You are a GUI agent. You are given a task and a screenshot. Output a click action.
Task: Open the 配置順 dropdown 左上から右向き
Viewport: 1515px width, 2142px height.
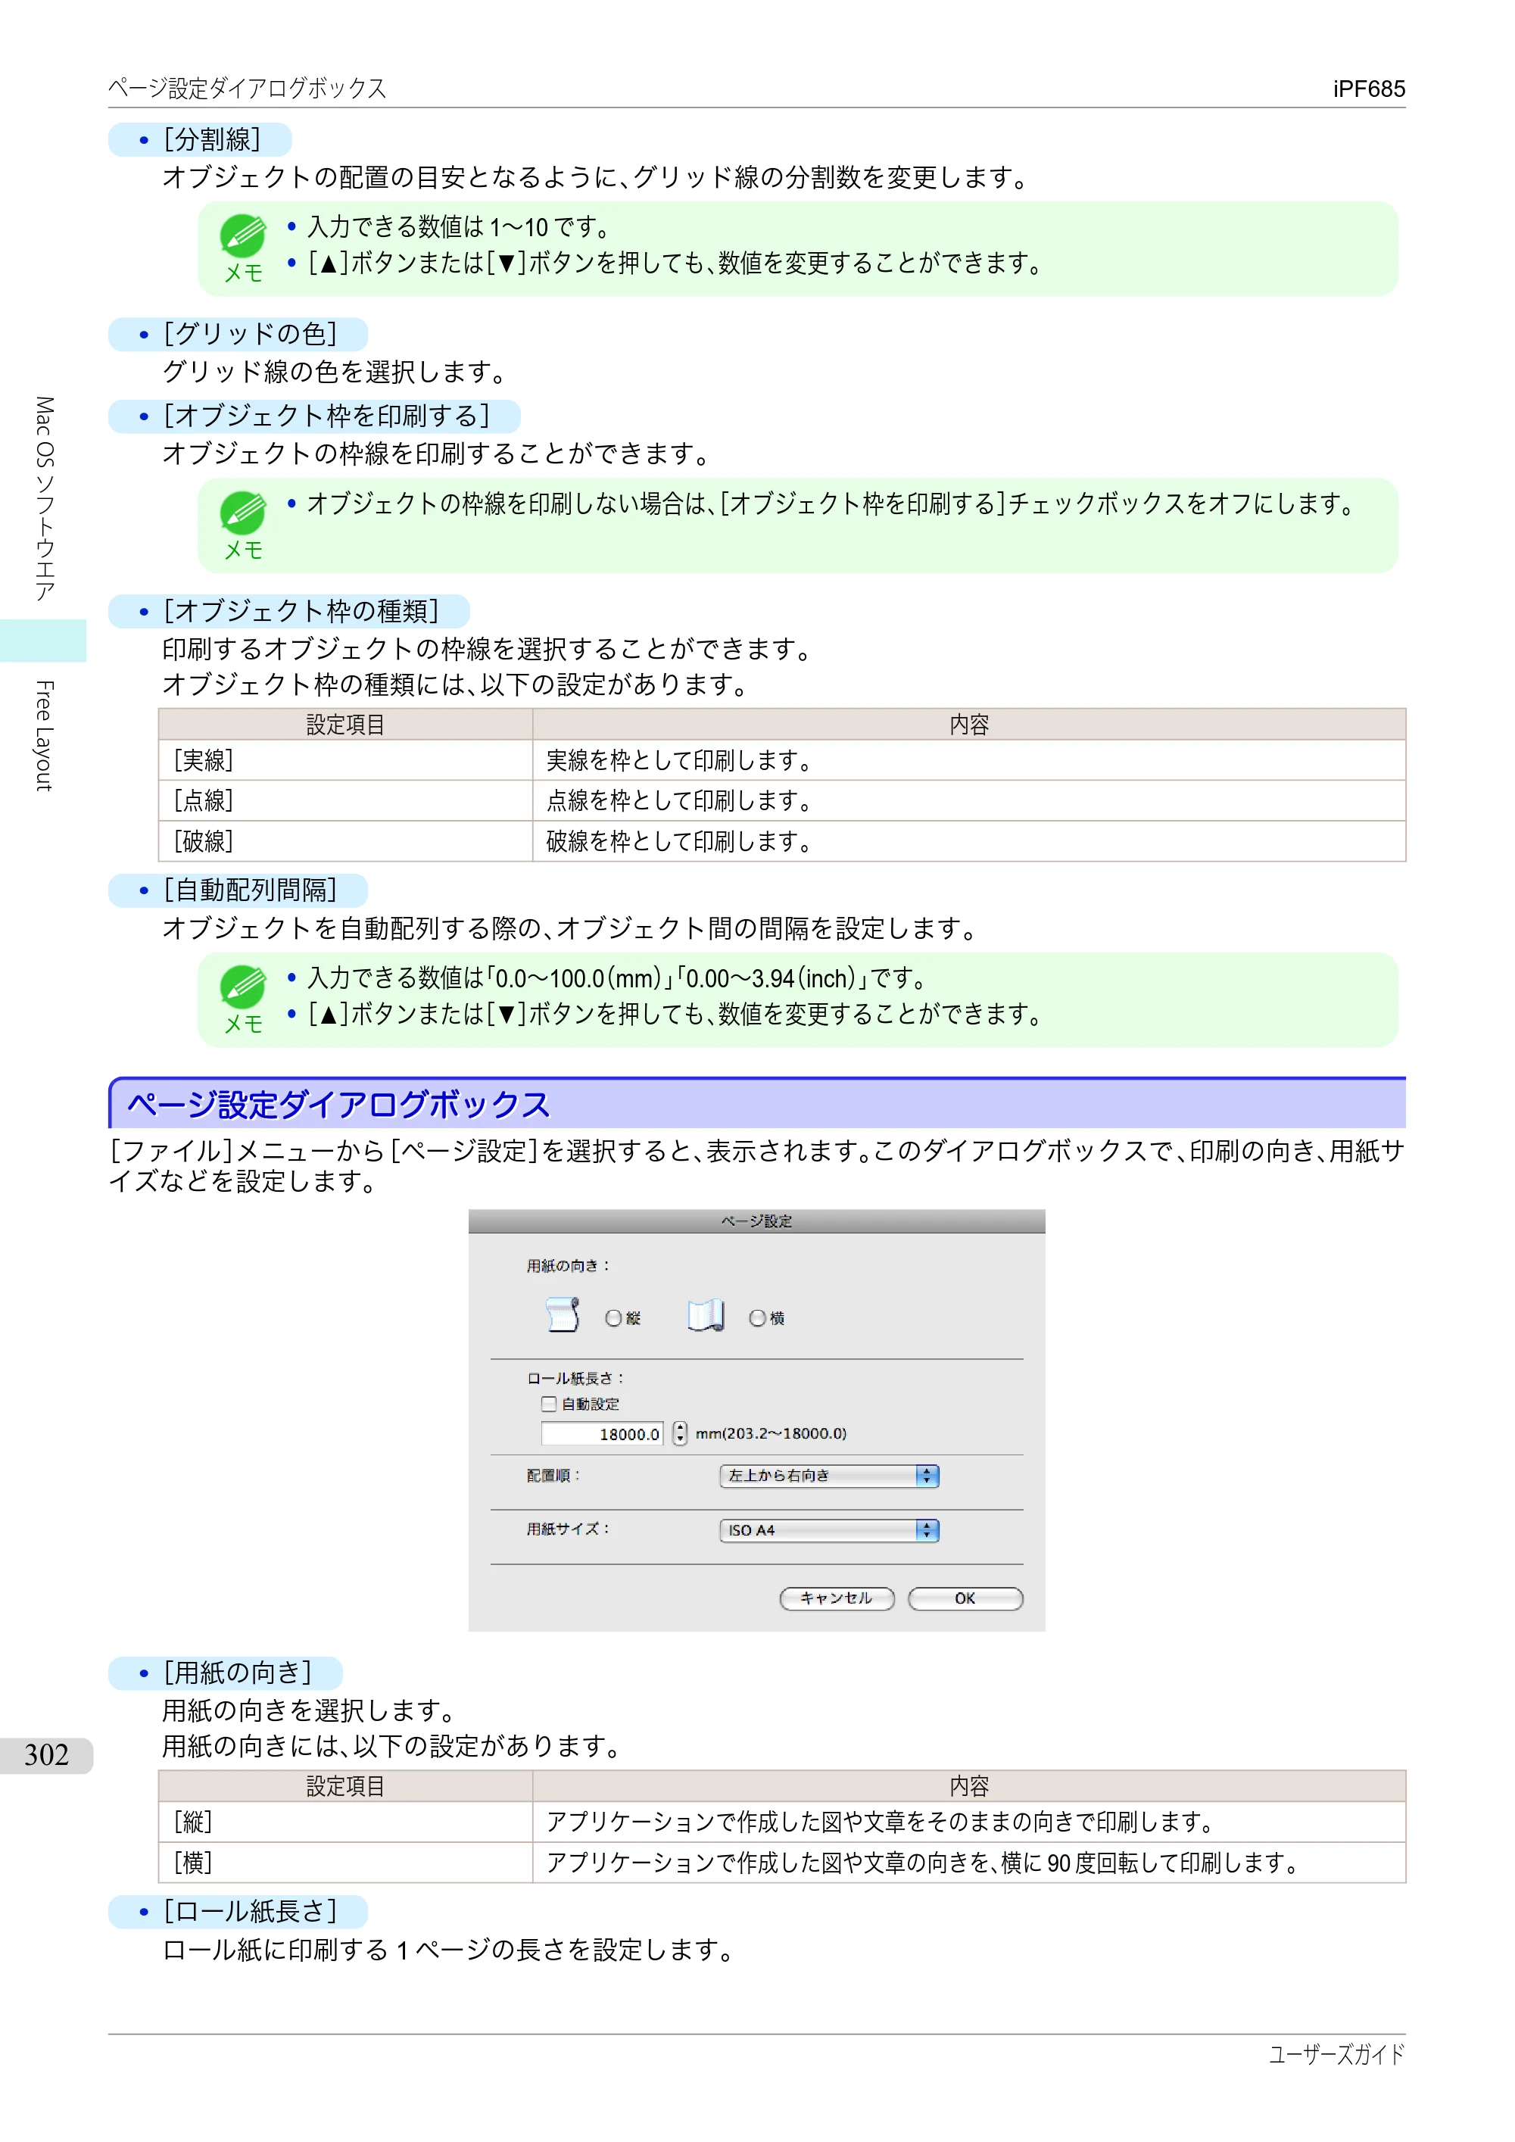(x=829, y=1476)
